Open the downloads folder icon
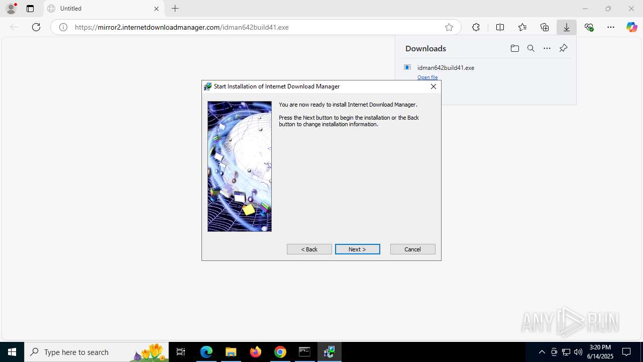The width and height of the screenshot is (643, 362). click(514, 48)
